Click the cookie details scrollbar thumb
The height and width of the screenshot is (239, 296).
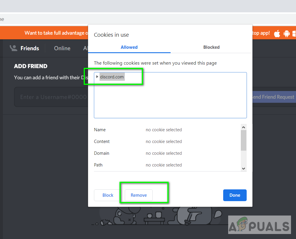tap(243, 140)
